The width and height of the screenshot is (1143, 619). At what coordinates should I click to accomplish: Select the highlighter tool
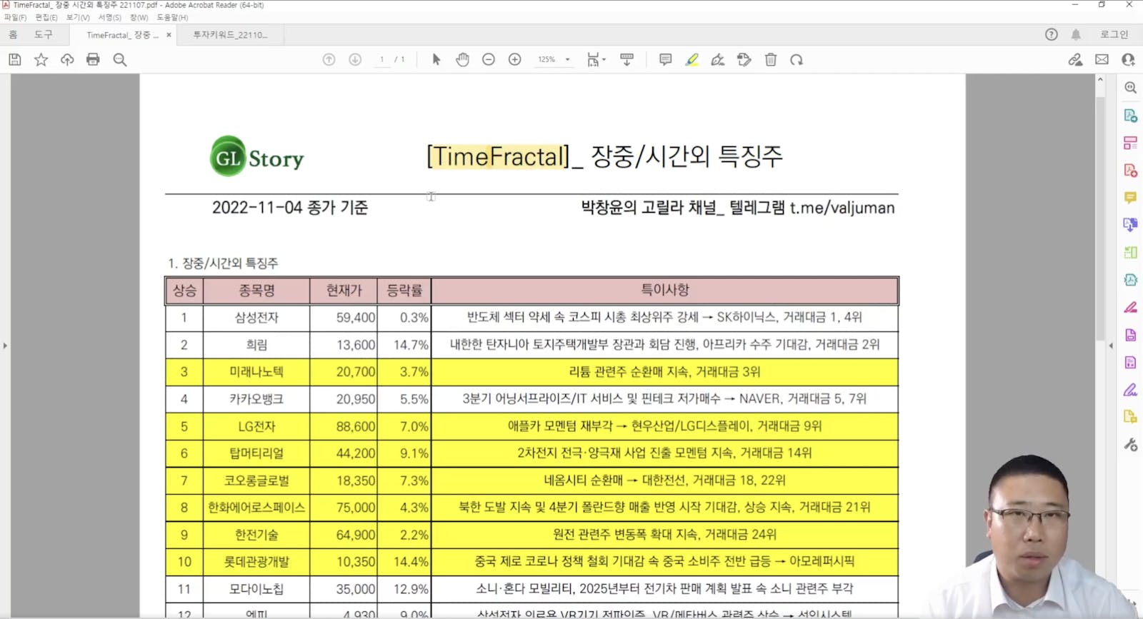tap(692, 60)
